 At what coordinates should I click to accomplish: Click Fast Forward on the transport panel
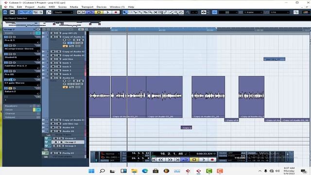170,160
